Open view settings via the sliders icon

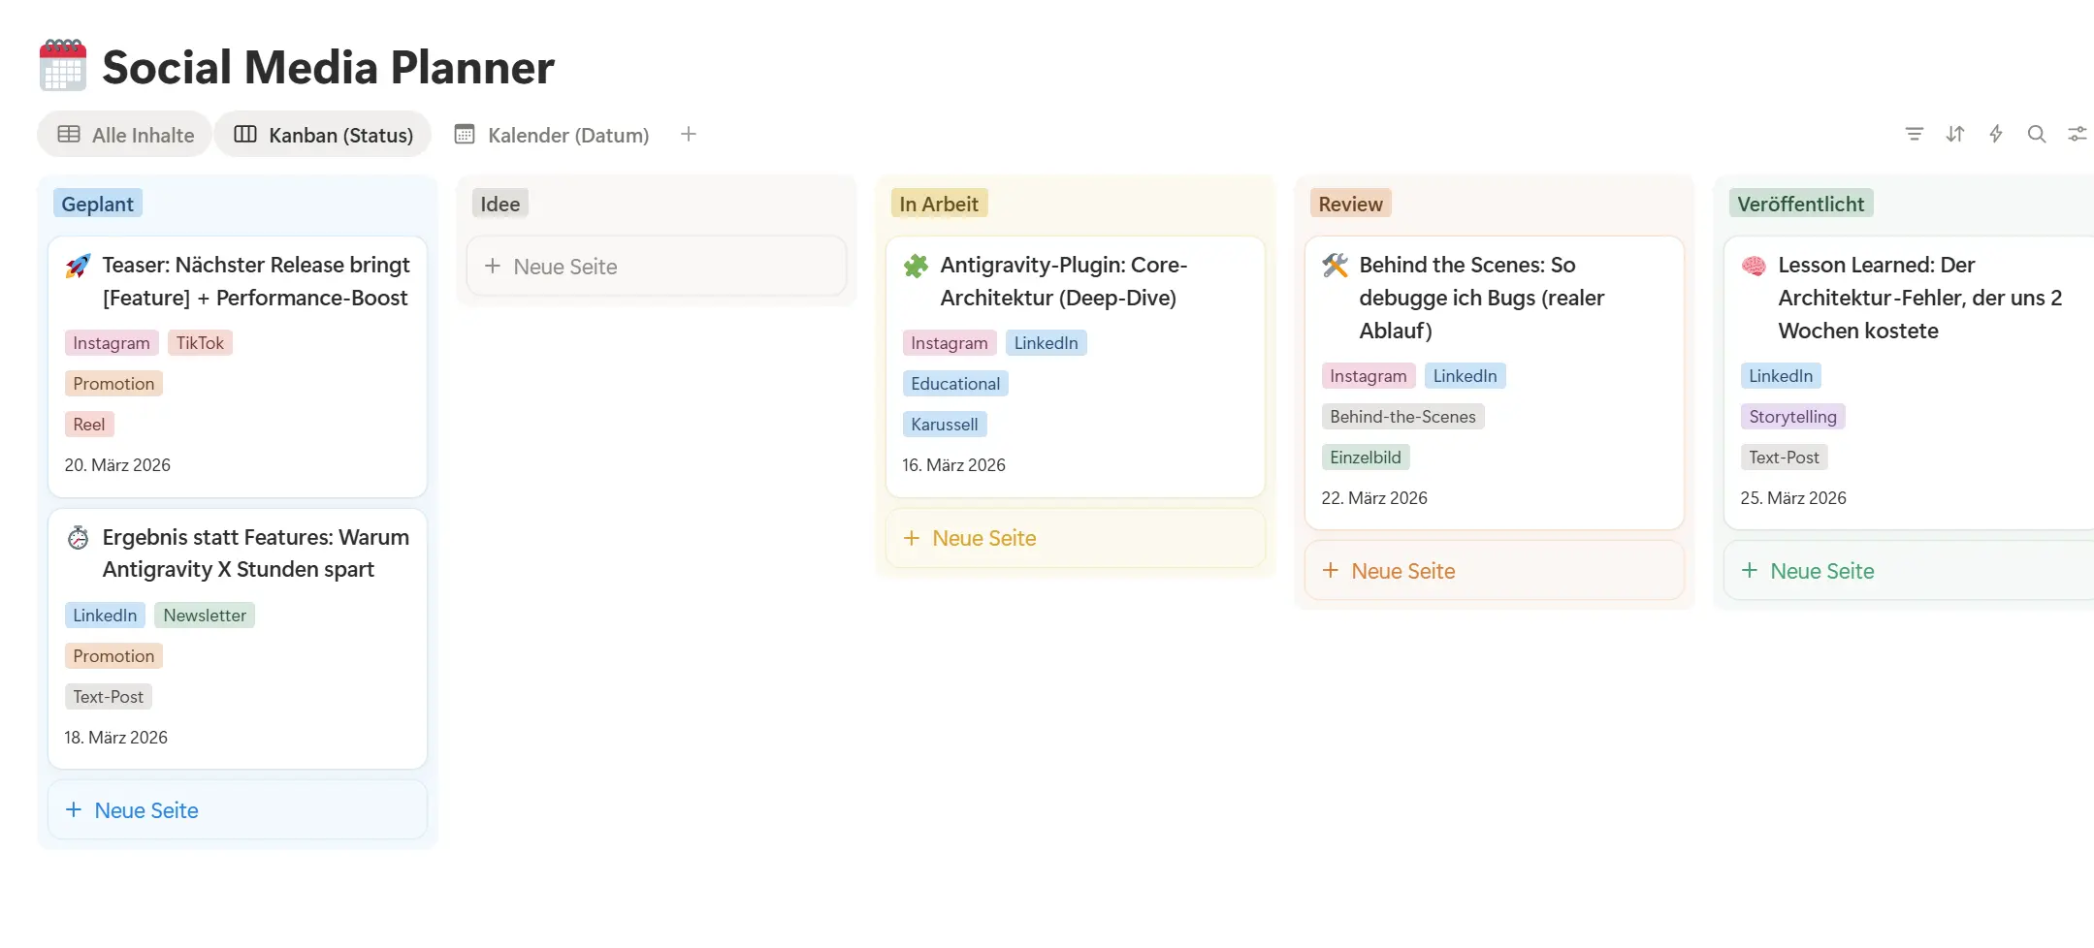(2077, 134)
